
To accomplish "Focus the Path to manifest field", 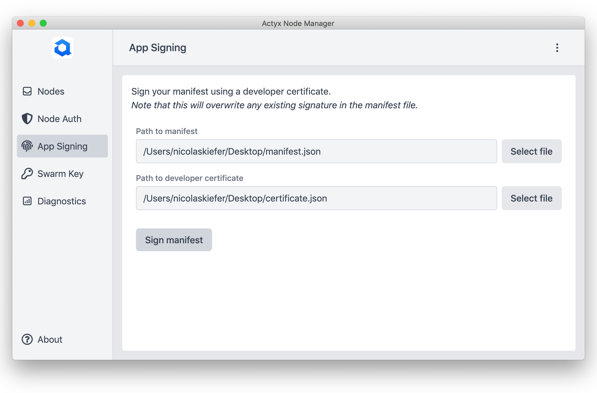I will pyautogui.click(x=316, y=151).
